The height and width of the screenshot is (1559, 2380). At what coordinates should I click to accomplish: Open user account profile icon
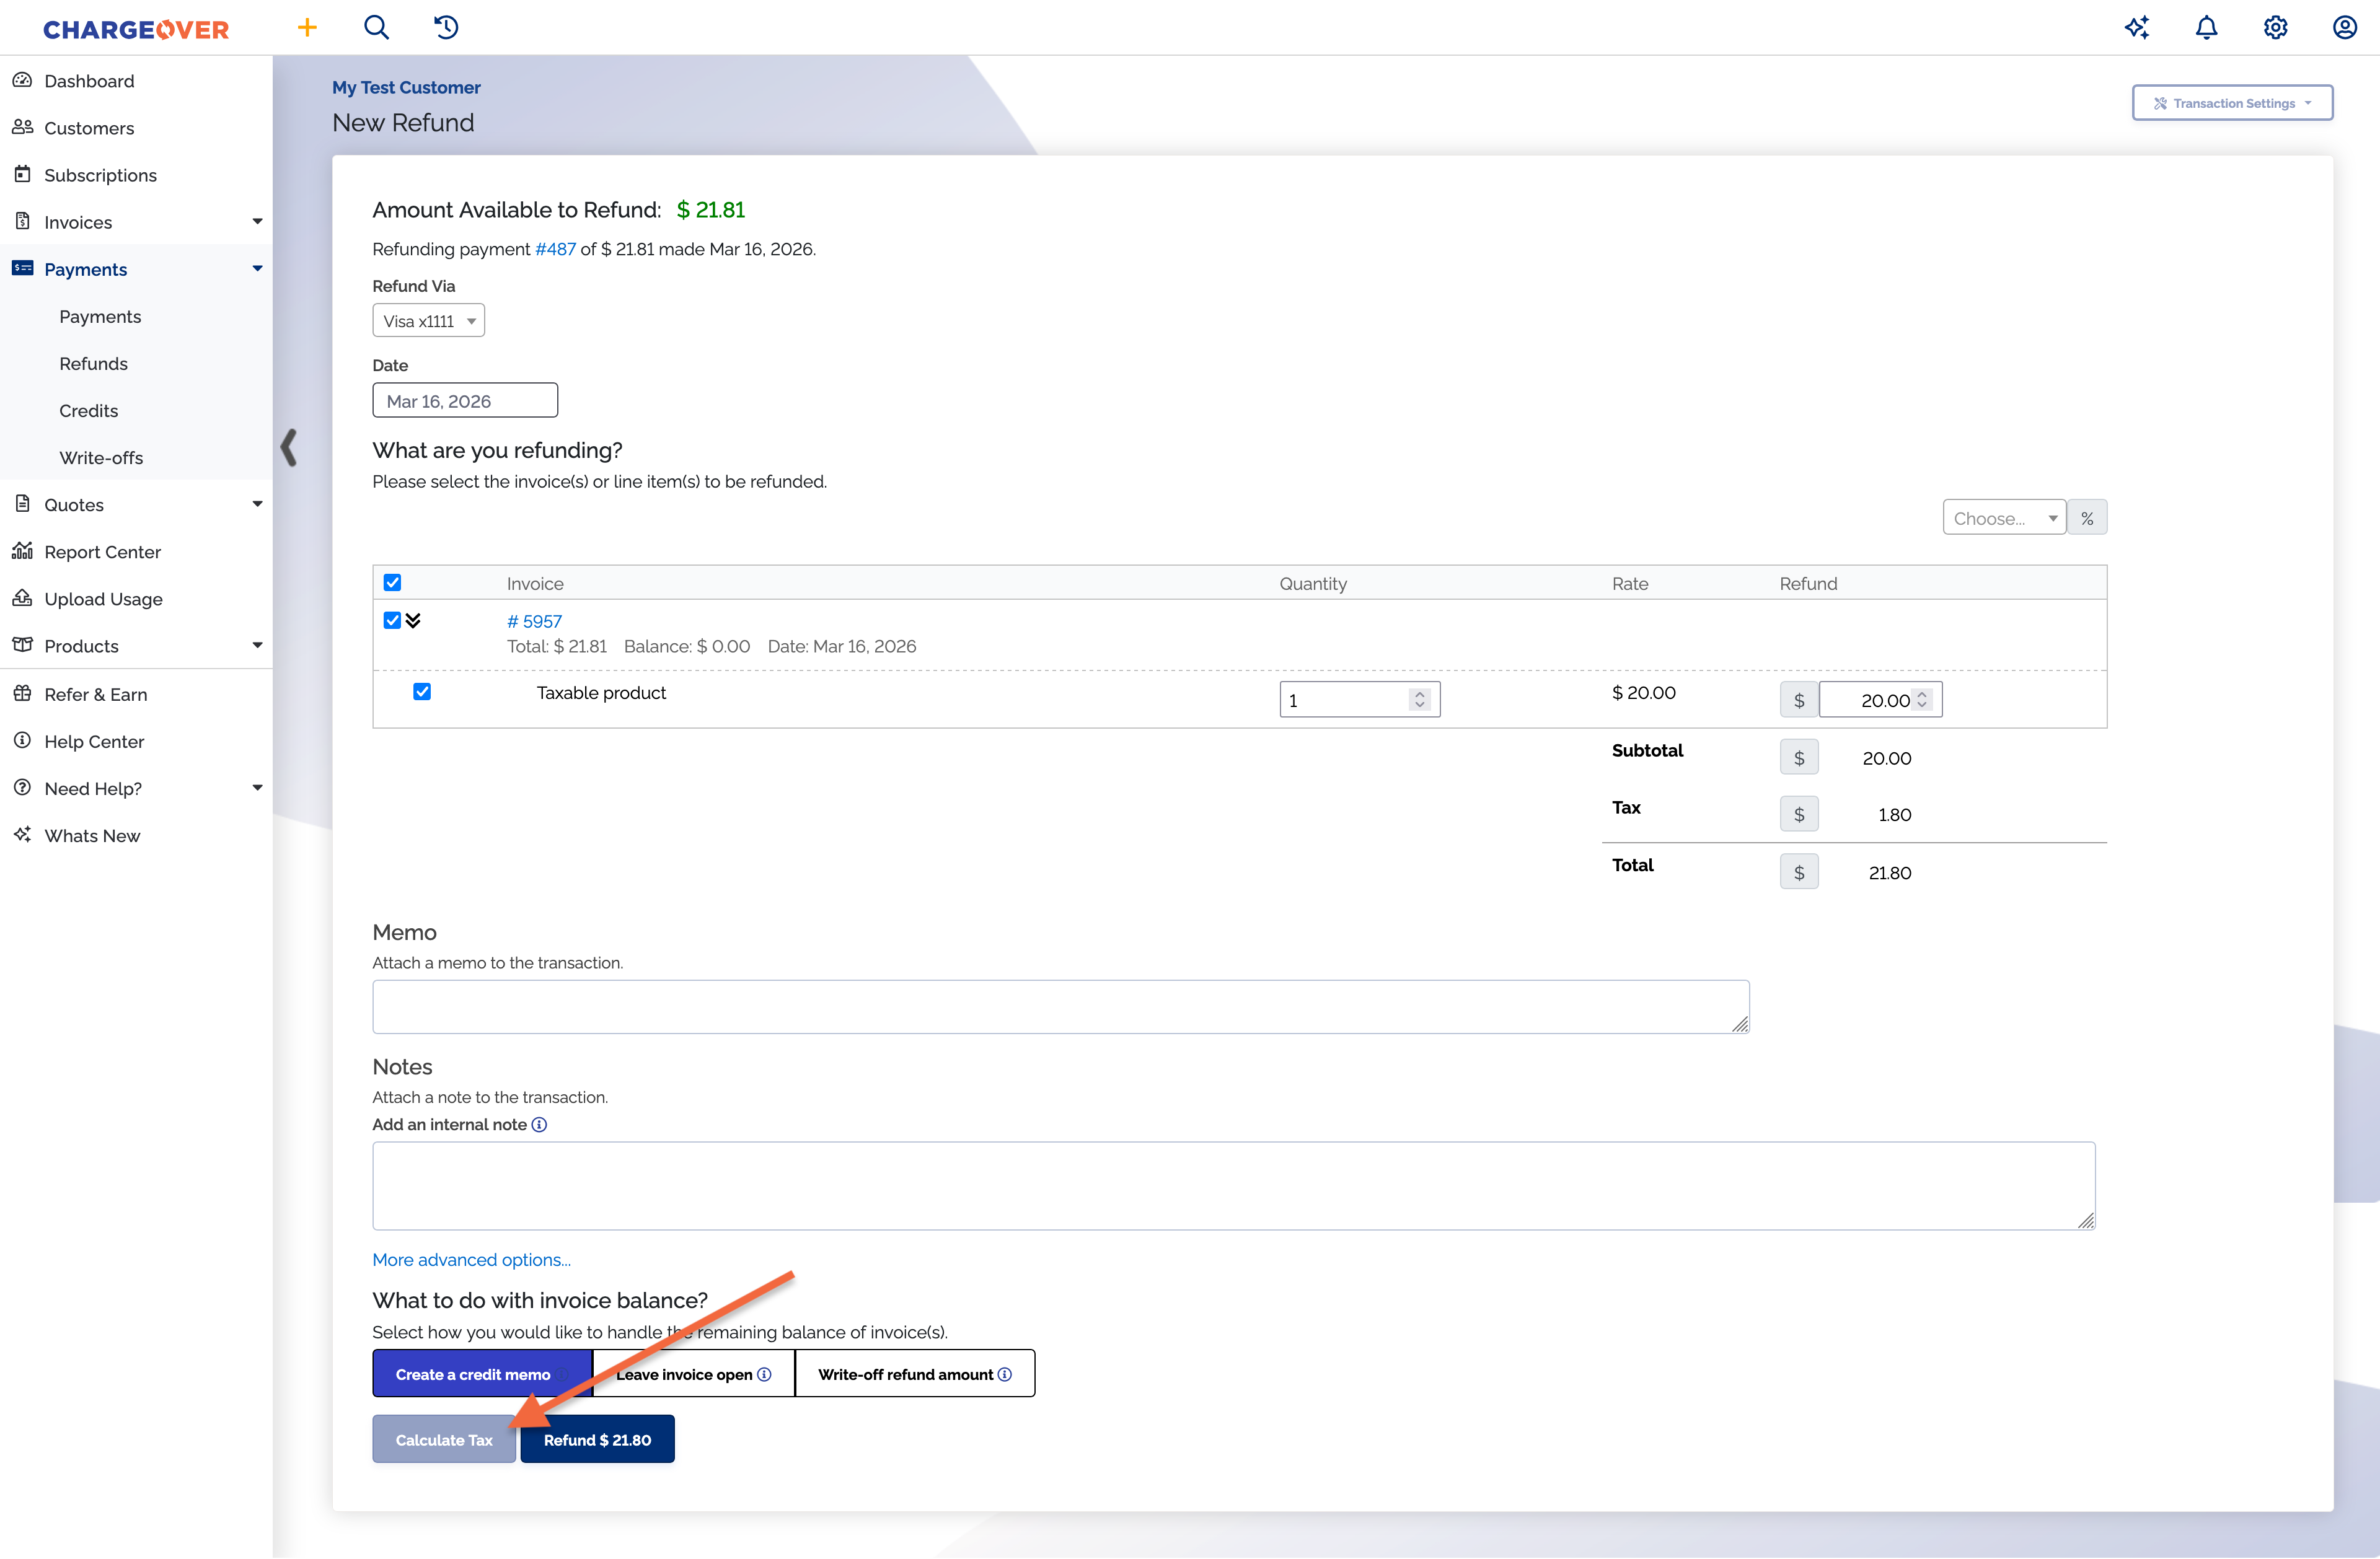[x=2344, y=27]
